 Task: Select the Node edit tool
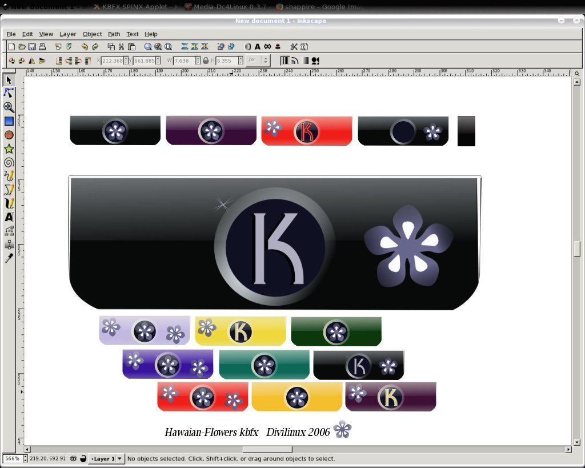[9, 93]
